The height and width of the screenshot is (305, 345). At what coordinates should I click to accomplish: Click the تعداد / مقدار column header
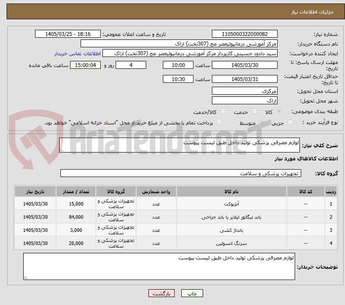click(x=76, y=192)
